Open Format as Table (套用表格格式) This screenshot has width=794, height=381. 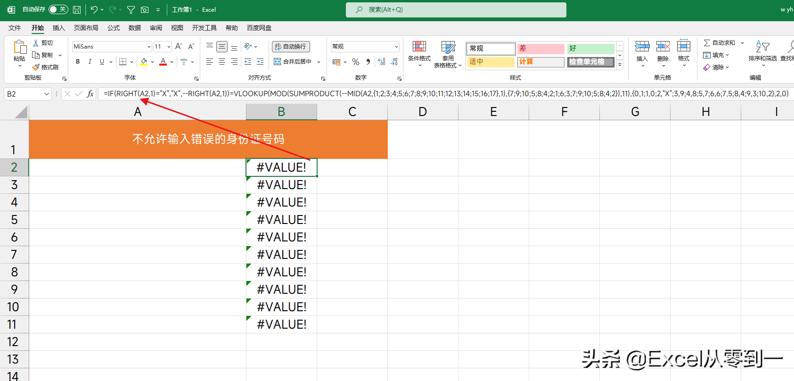(448, 54)
